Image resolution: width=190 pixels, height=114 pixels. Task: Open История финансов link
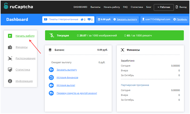(67, 78)
